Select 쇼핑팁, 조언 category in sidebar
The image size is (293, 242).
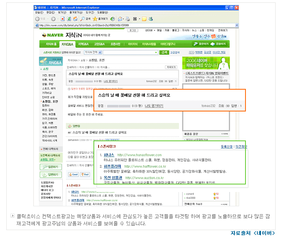click(x=50, y=102)
